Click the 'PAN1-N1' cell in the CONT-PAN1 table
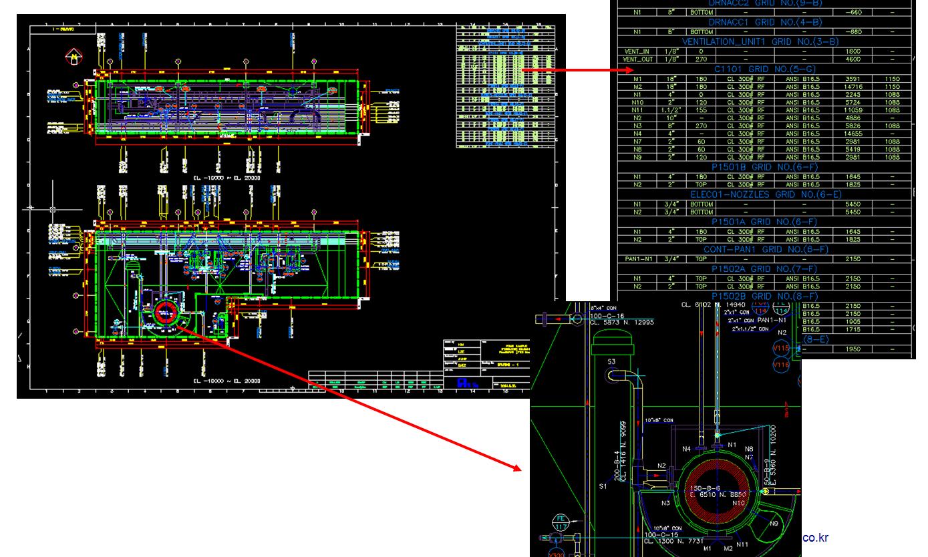The image size is (928, 557). (x=637, y=258)
